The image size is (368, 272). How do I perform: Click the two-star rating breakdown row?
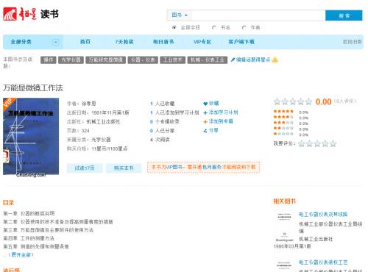291,129
